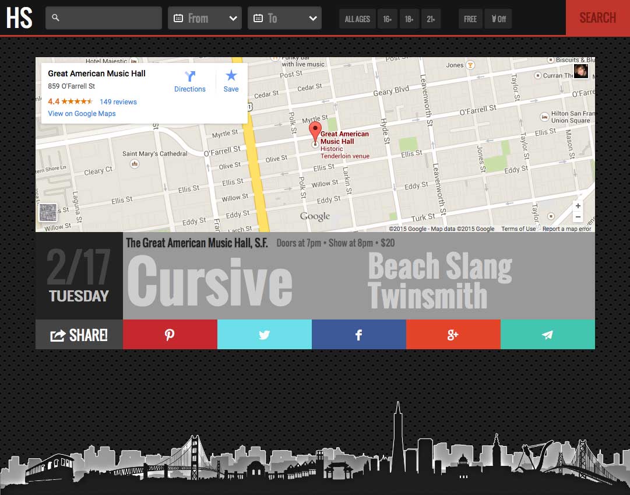Click the supporting act Twinsmith
Screen dimensions: 630x495
pyautogui.click(x=428, y=295)
